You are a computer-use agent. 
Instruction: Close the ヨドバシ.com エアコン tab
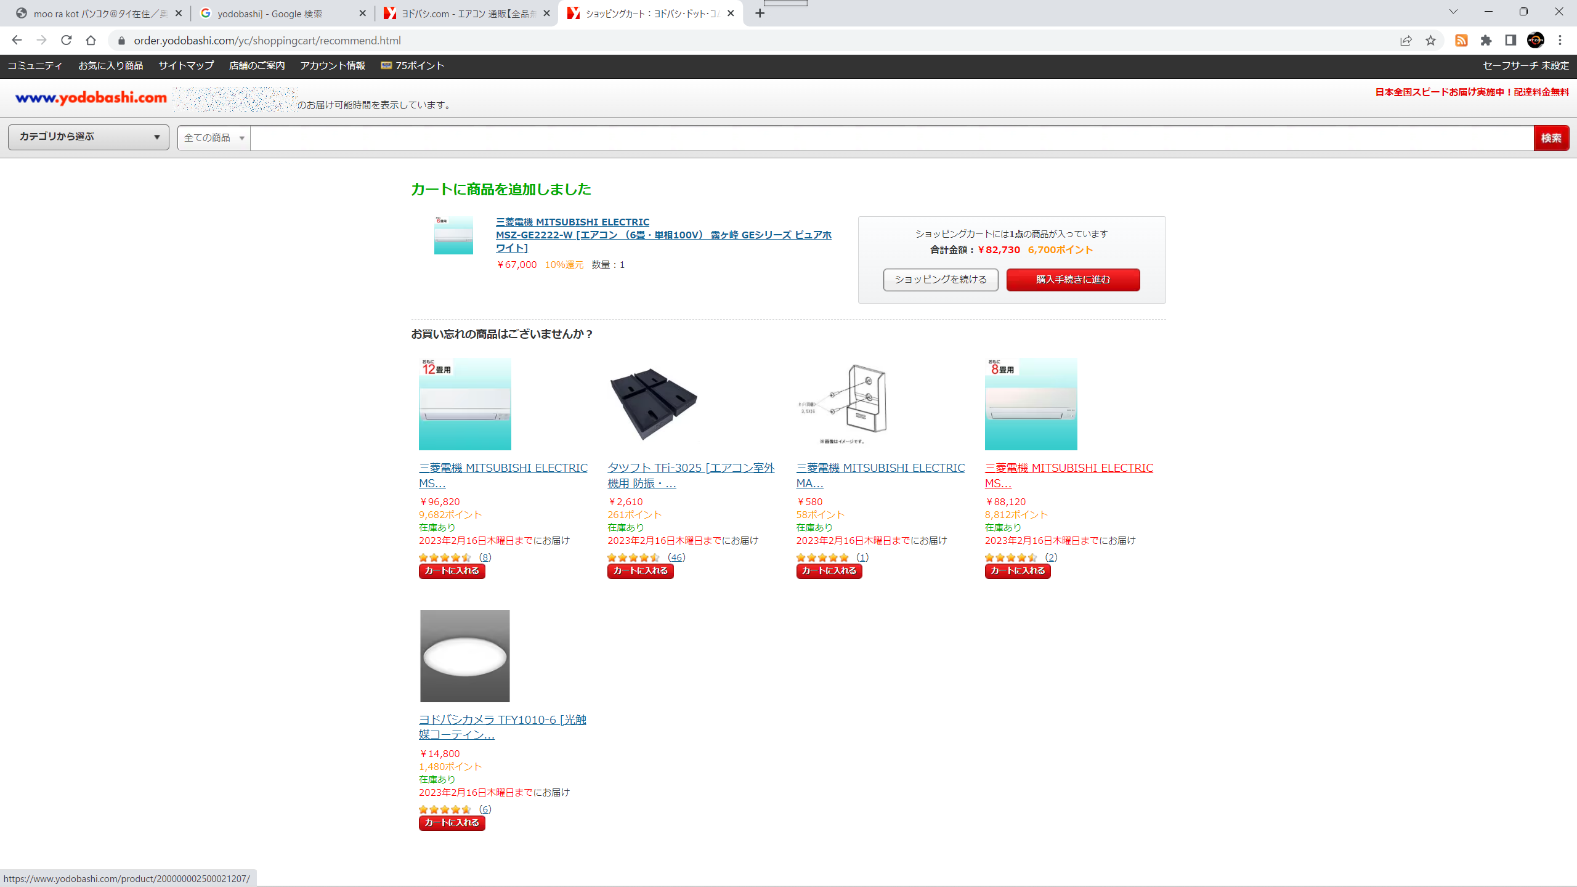[x=546, y=14]
